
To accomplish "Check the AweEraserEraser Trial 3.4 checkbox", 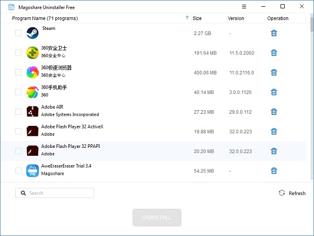I will [x=18, y=170].
